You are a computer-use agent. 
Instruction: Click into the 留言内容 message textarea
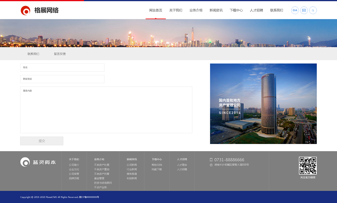pyautogui.click(x=106, y=110)
